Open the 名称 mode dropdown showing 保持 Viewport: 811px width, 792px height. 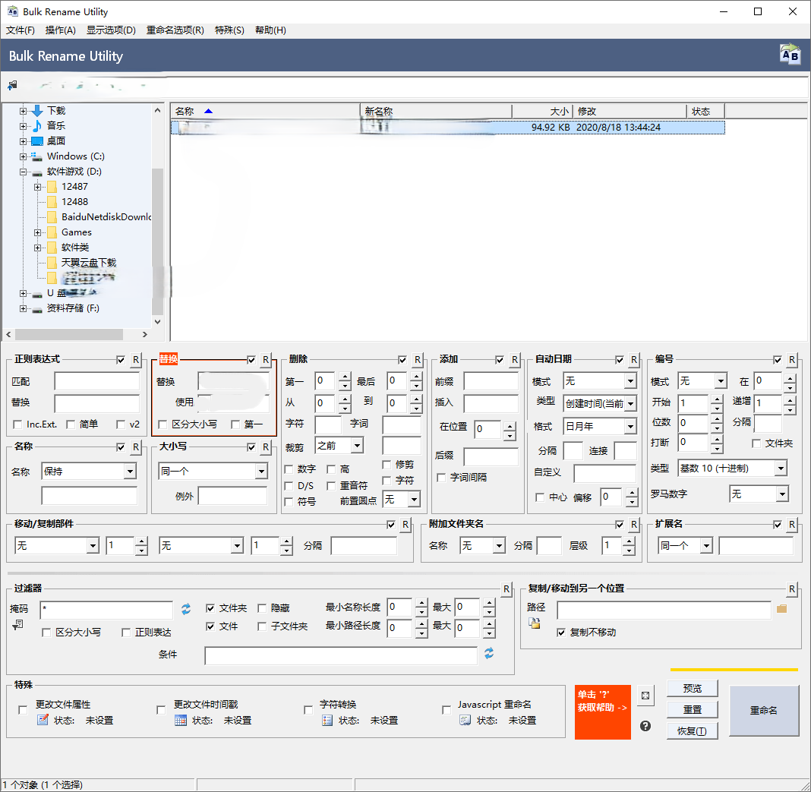pos(89,472)
